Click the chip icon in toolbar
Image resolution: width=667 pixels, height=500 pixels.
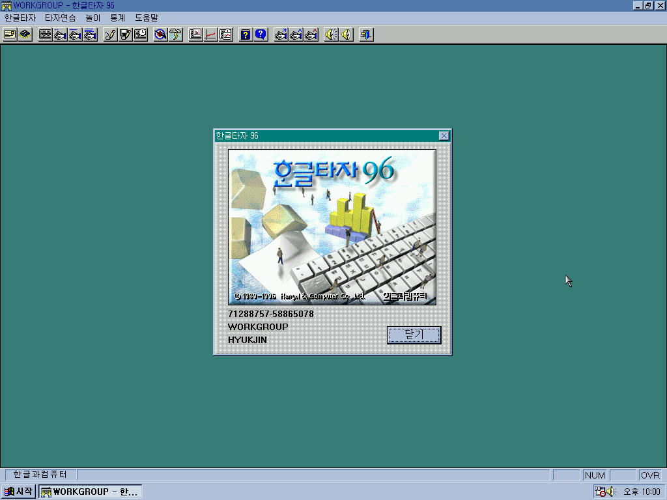pos(25,35)
